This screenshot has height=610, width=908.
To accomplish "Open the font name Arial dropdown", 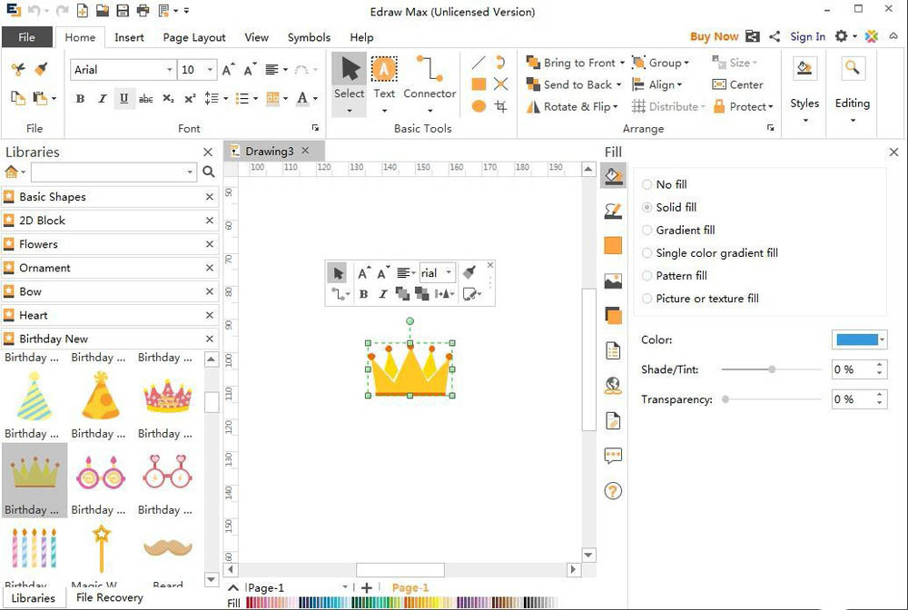I will pos(169,70).
